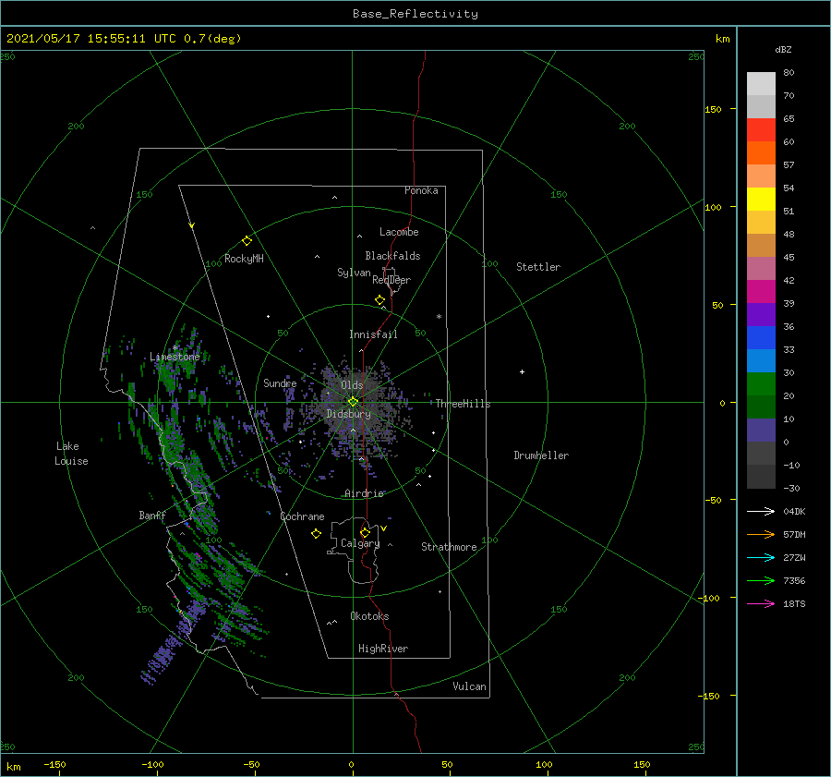Click the RockyMH label
831x777 pixels.
click(x=244, y=259)
